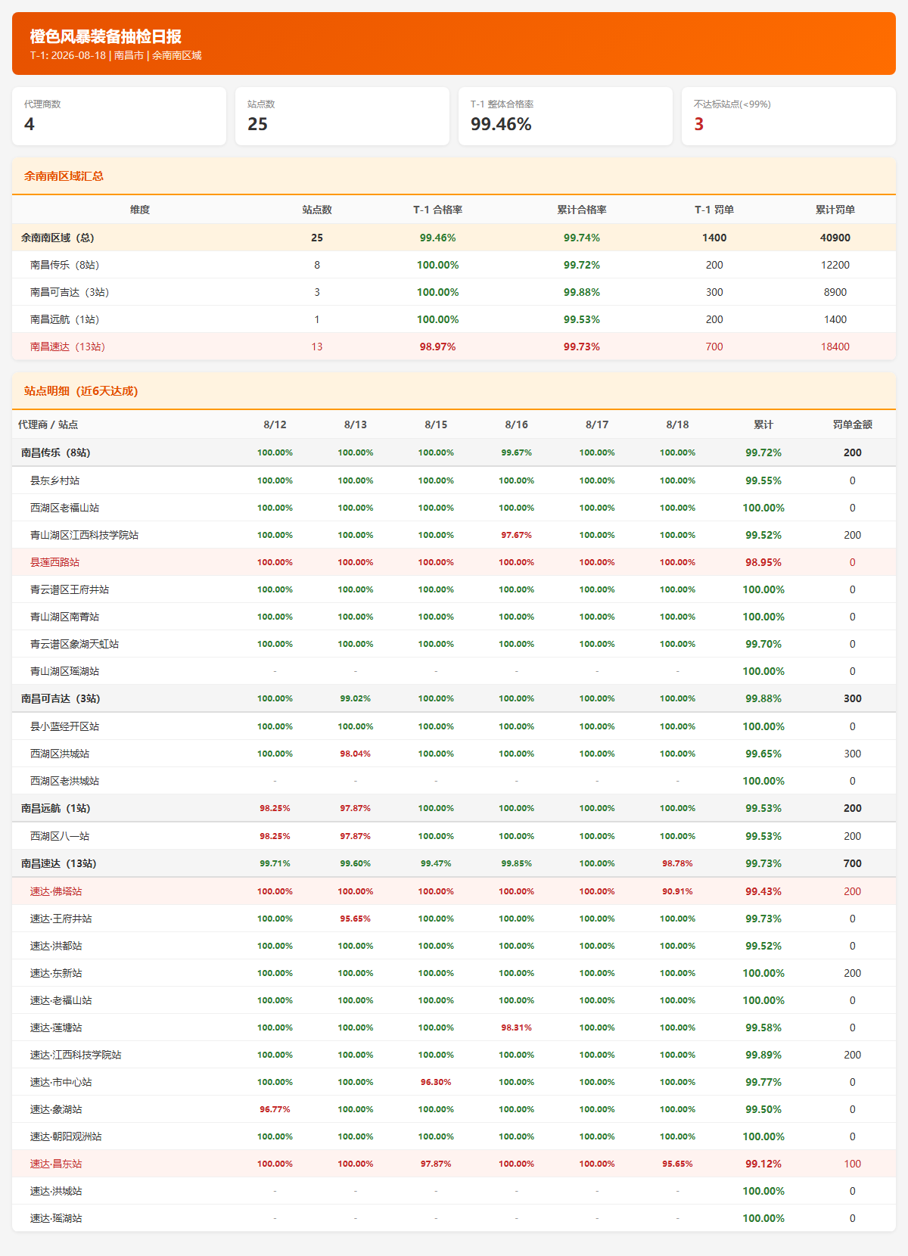Image resolution: width=908 pixels, height=1256 pixels.
Task: Select the 速达·老福山站 row label
Action: tap(61, 1000)
